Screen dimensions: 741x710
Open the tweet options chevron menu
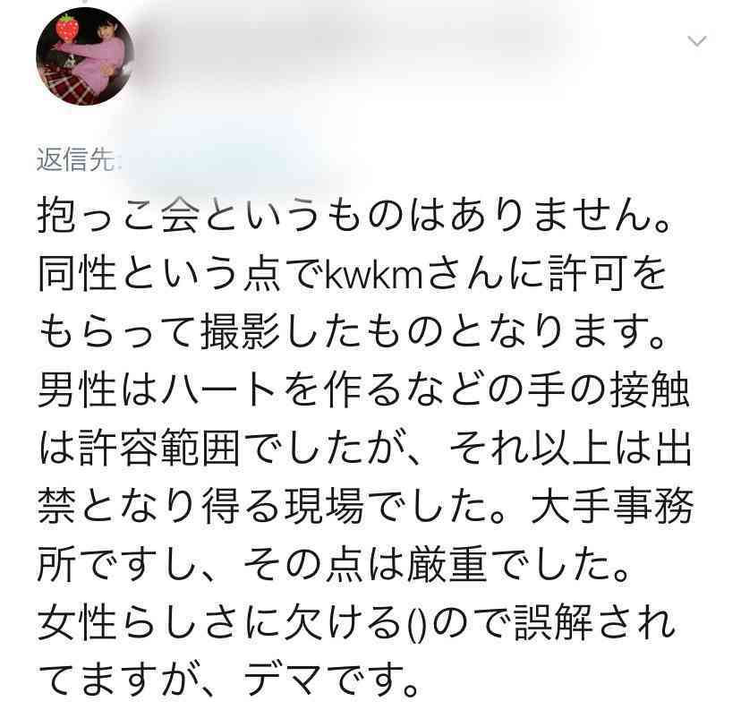[x=696, y=41]
